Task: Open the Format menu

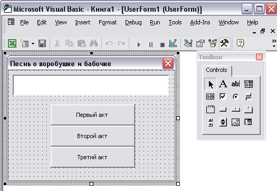Action: coord(108,22)
